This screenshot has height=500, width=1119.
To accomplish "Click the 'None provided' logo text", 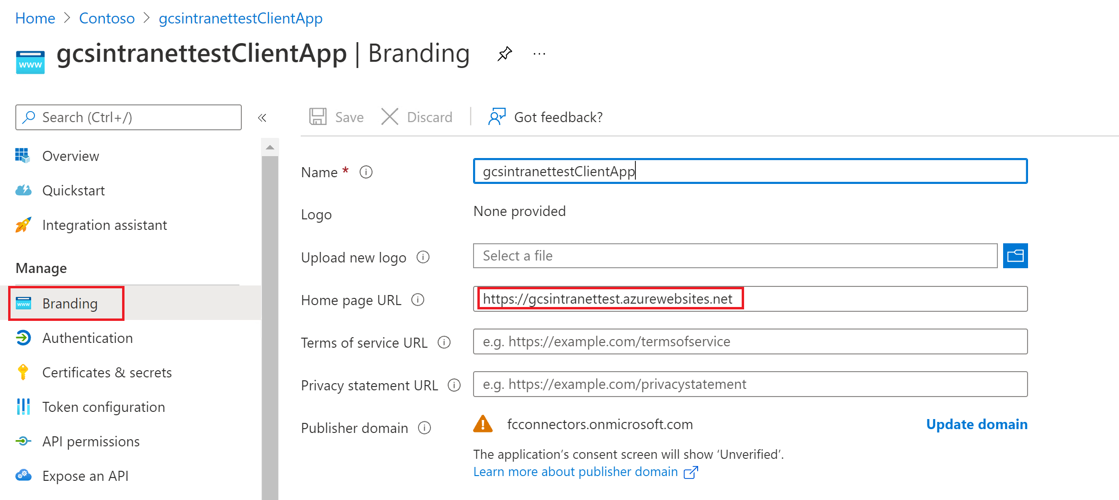I will (520, 211).
